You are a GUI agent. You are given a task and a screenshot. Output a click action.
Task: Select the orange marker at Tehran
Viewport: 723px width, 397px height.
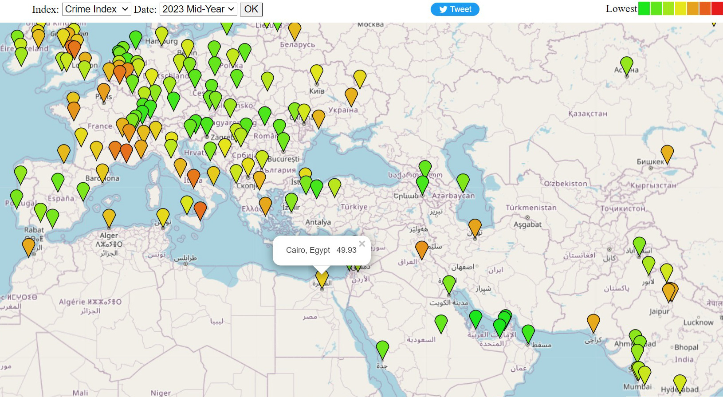(475, 228)
